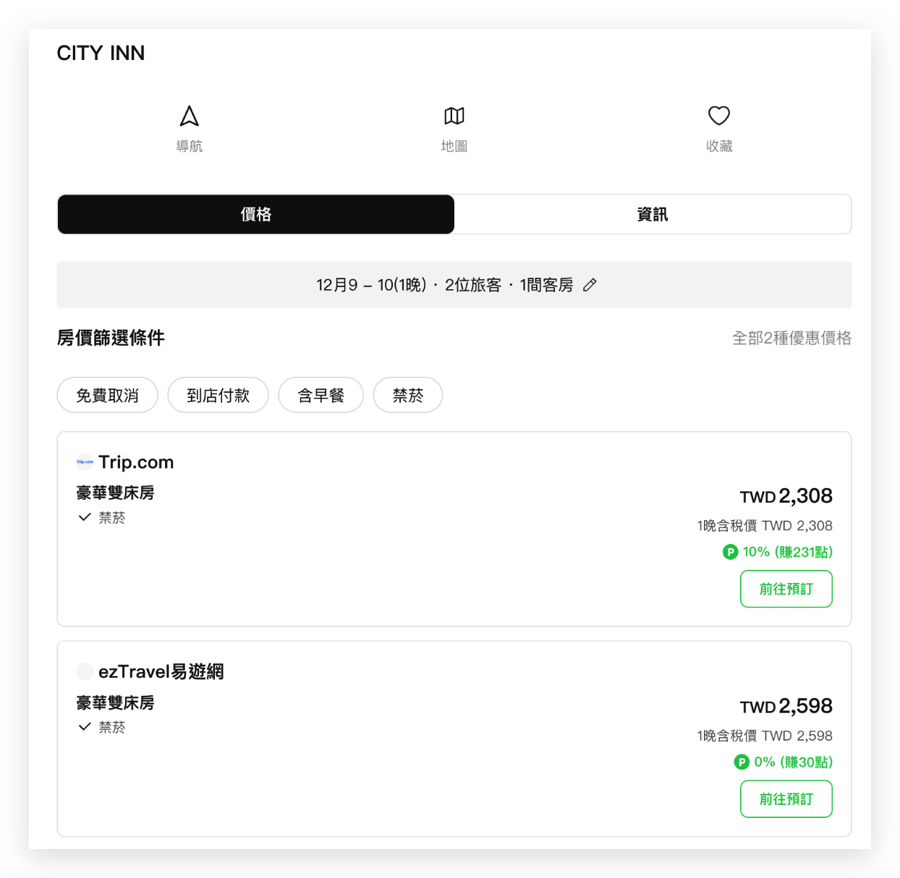The width and height of the screenshot is (900, 878).
Task: Toggle the 含早餐 breakfast filter
Action: (x=320, y=395)
